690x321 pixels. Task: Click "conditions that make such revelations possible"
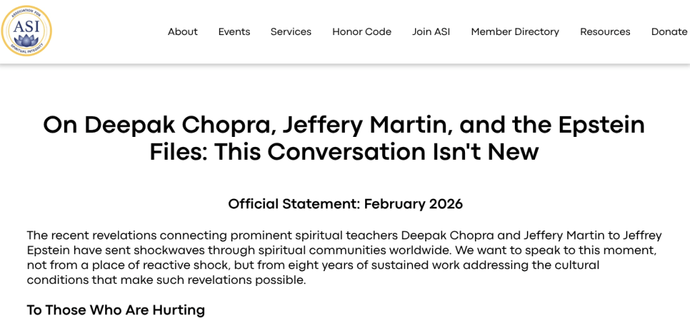click(x=166, y=280)
